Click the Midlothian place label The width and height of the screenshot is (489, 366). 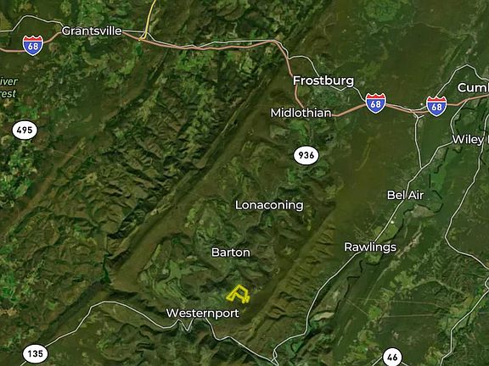(301, 113)
